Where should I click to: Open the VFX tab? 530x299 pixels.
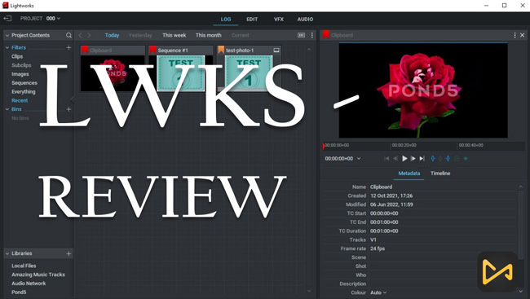tap(279, 20)
